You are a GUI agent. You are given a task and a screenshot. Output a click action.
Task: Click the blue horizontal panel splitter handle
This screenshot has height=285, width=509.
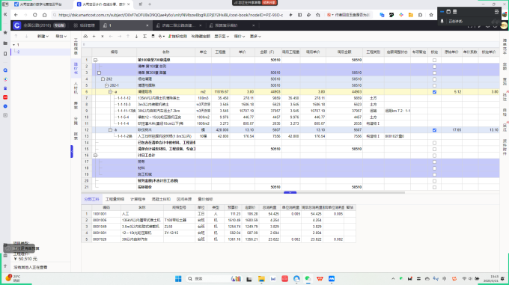tap(290, 192)
